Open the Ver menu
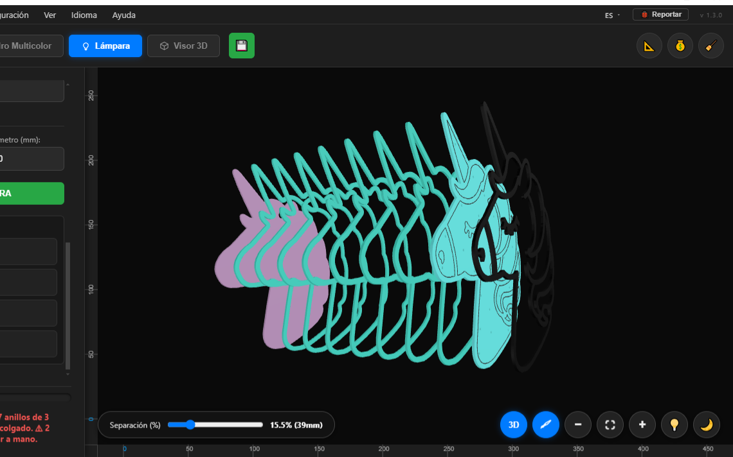 pos(50,15)
